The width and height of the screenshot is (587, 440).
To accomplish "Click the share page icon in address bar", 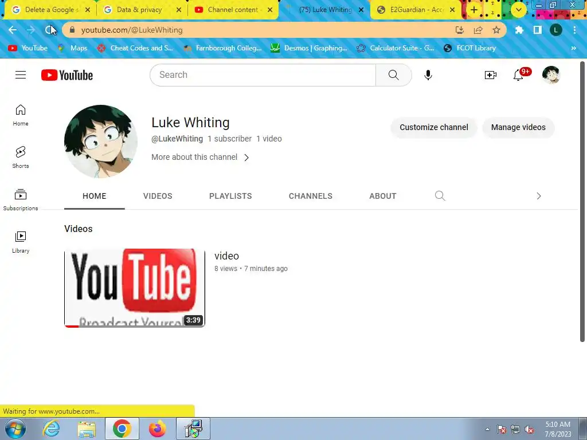I will point(478,30).
